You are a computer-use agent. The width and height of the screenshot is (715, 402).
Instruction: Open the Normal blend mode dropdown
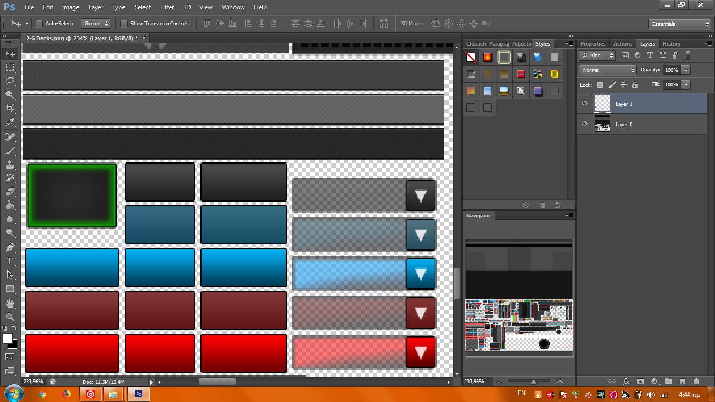pyautogui.click(x=607, y=70)
